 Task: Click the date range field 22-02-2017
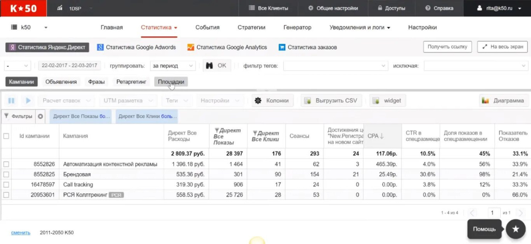(69, 66)
